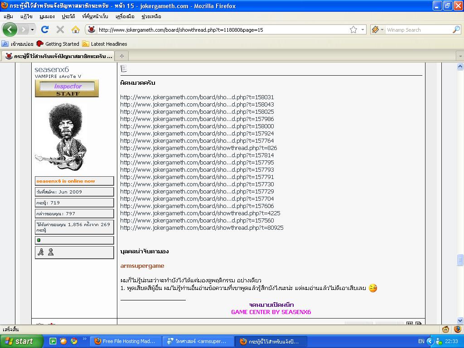
Task: Click inside the Winamp Search field
Action: tap(419, 30)
